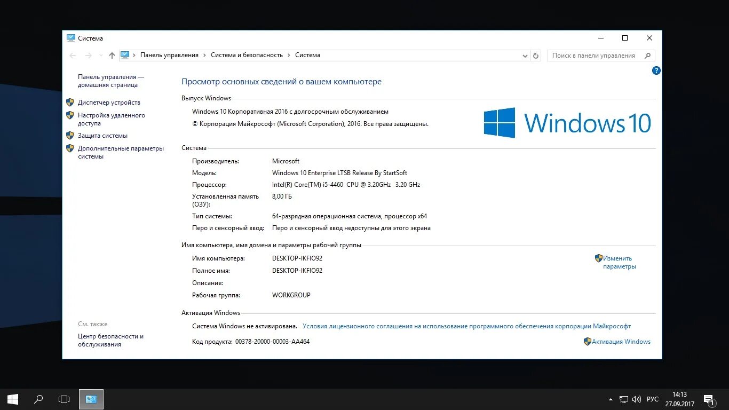
Task: Click shield icon beside Изменить параметры
Action: [599, 258]
